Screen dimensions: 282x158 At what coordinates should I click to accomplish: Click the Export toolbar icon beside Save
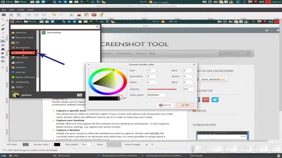19,14
